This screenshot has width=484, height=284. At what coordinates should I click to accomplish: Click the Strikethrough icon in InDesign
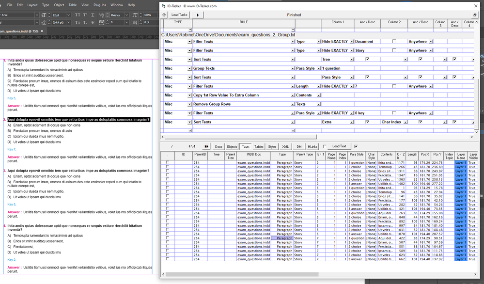(93, 22)
